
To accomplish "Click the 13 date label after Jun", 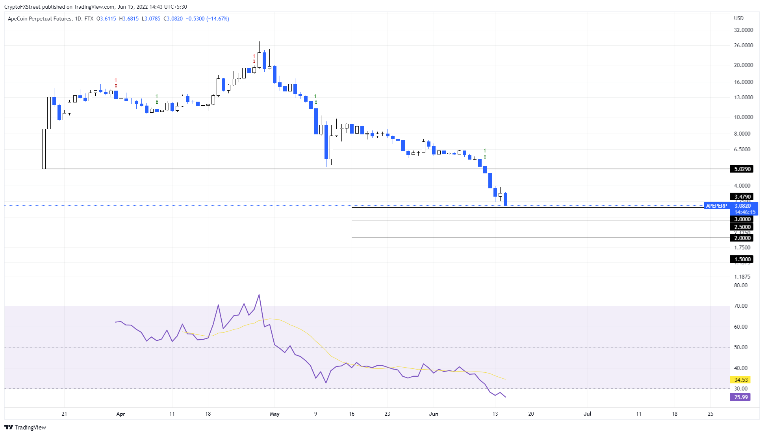I will point(495,414).
